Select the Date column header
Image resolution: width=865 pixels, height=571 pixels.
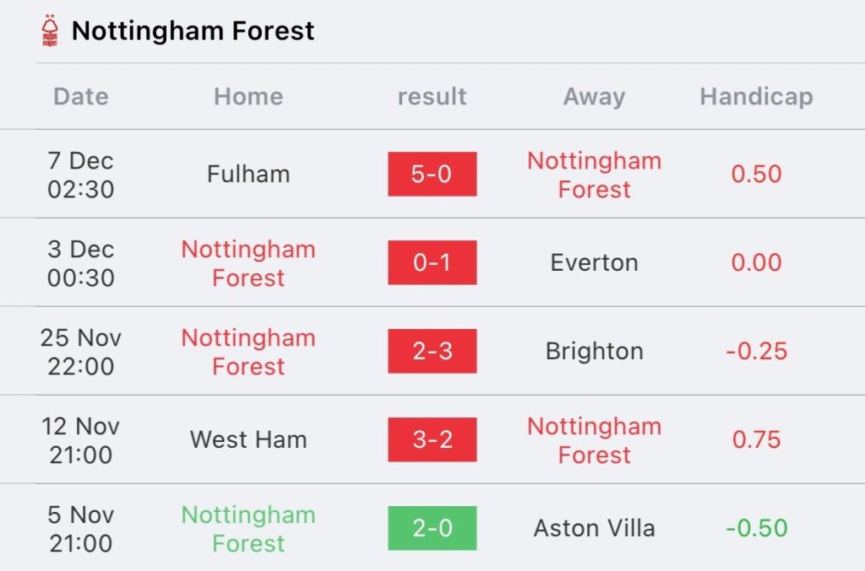coord(81,96)
